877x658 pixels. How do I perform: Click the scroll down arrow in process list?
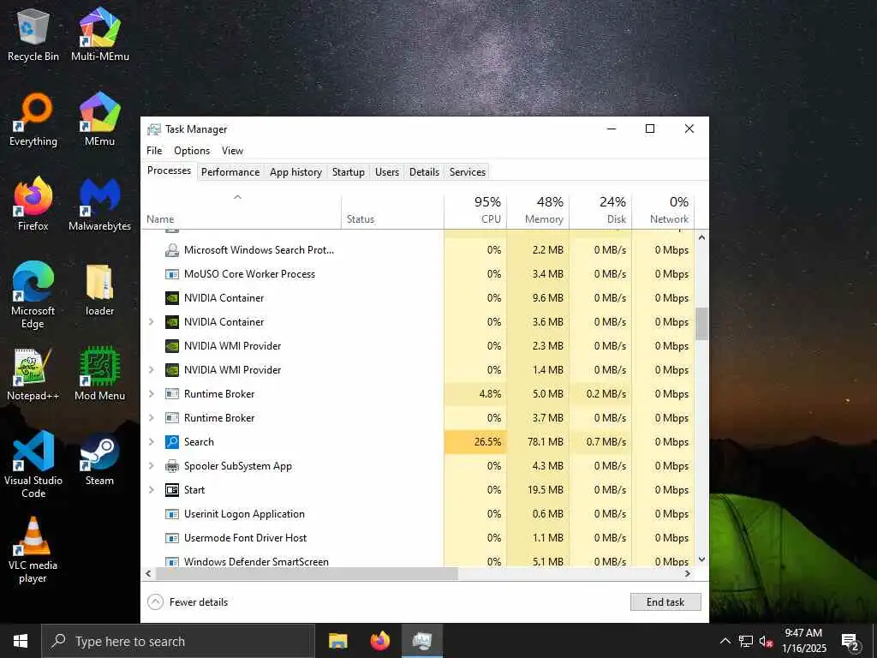coord(701,559)
